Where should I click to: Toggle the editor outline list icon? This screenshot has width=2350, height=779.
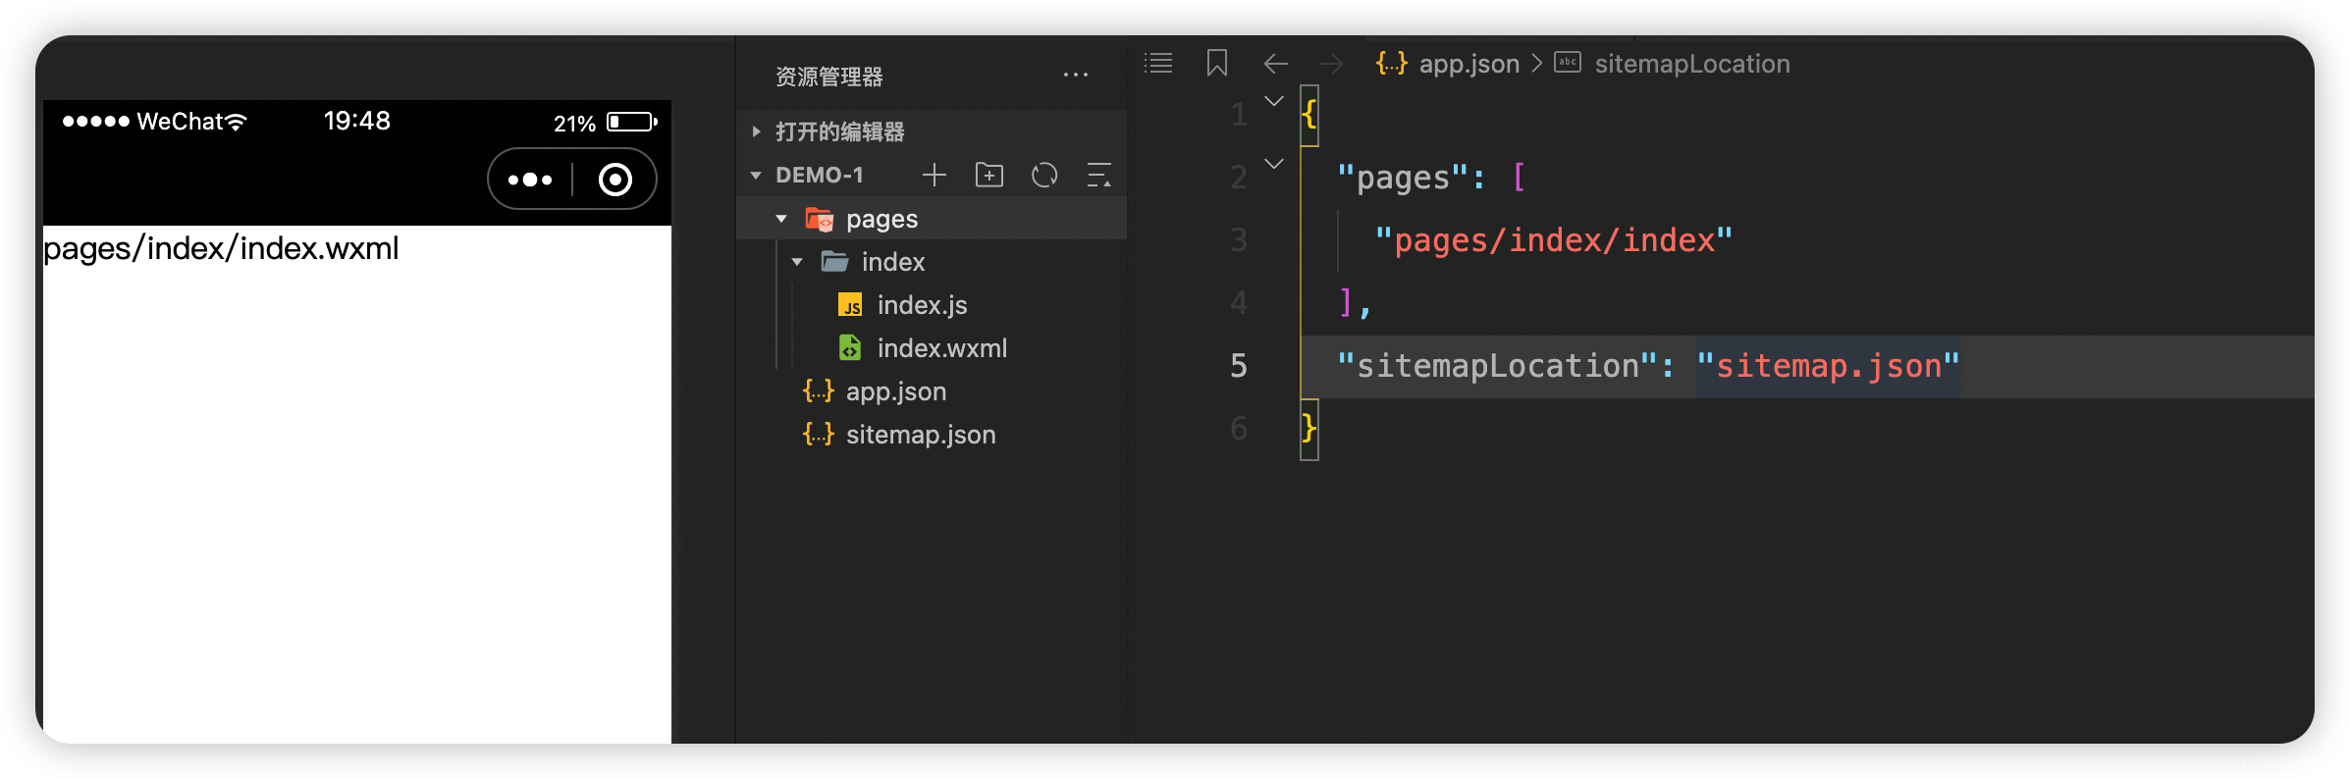click(x=1158, y=64)
